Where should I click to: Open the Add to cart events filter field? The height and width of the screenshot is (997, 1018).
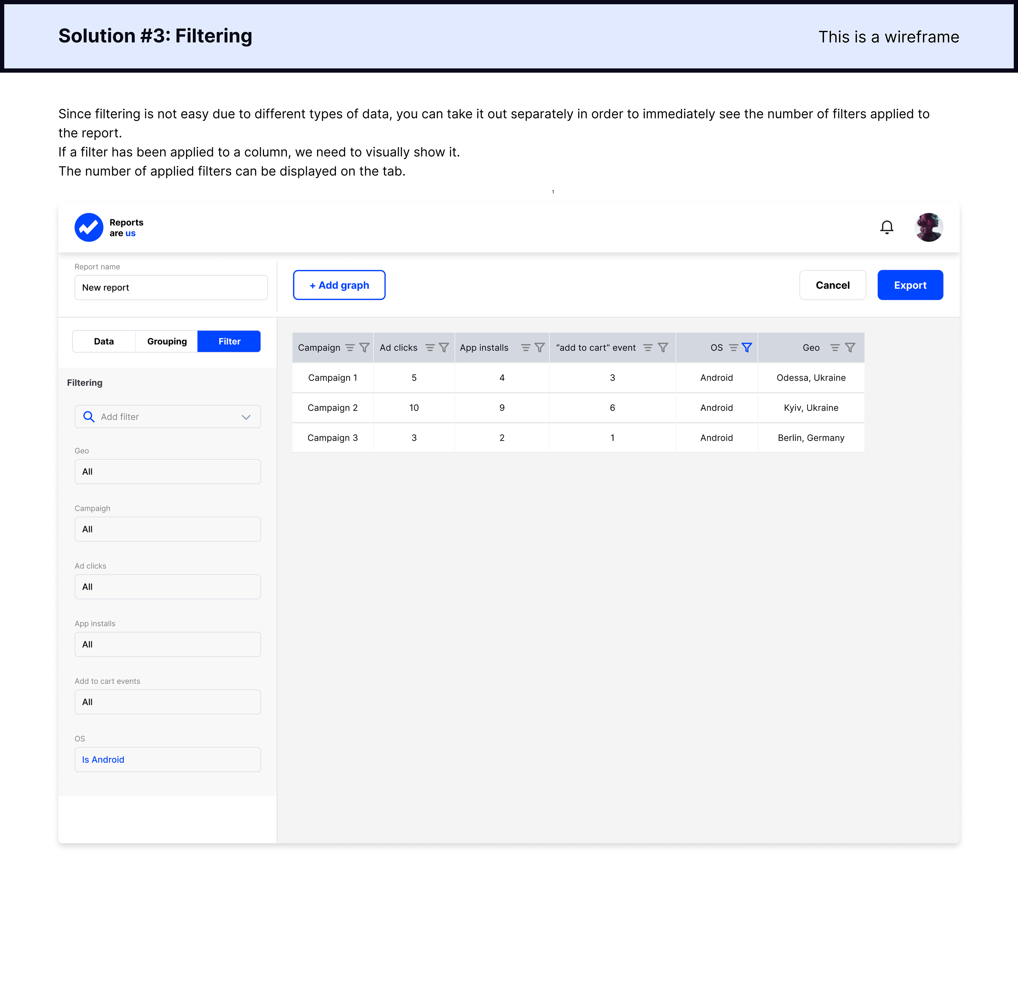click(168, 702)
